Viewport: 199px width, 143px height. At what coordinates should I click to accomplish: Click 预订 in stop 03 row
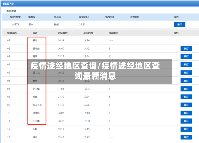(x=186, y=57)
